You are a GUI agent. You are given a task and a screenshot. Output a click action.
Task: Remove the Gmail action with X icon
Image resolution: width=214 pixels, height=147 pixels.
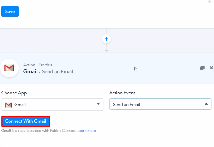(211, 68)
